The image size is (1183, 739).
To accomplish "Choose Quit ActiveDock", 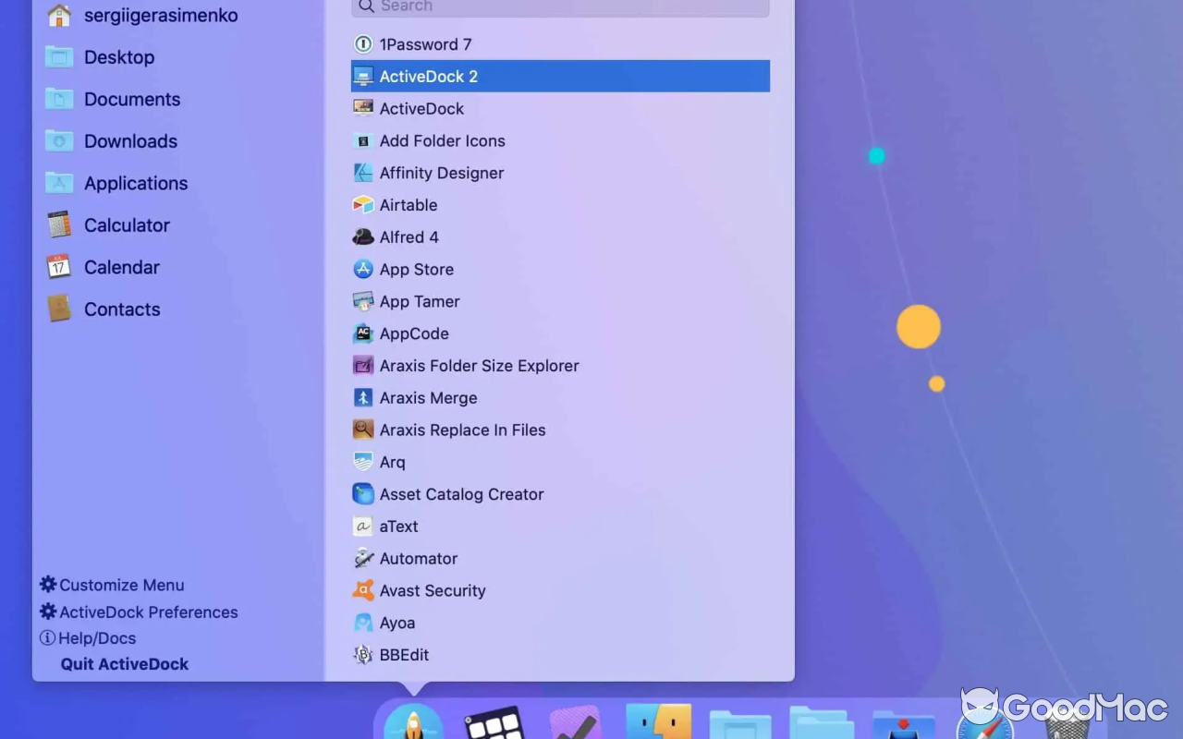I will [x=124, y=663].
